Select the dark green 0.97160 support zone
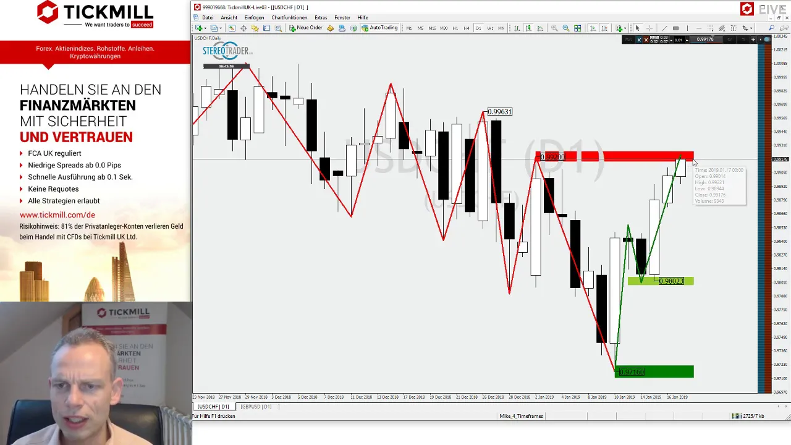 tap(654, 372)
